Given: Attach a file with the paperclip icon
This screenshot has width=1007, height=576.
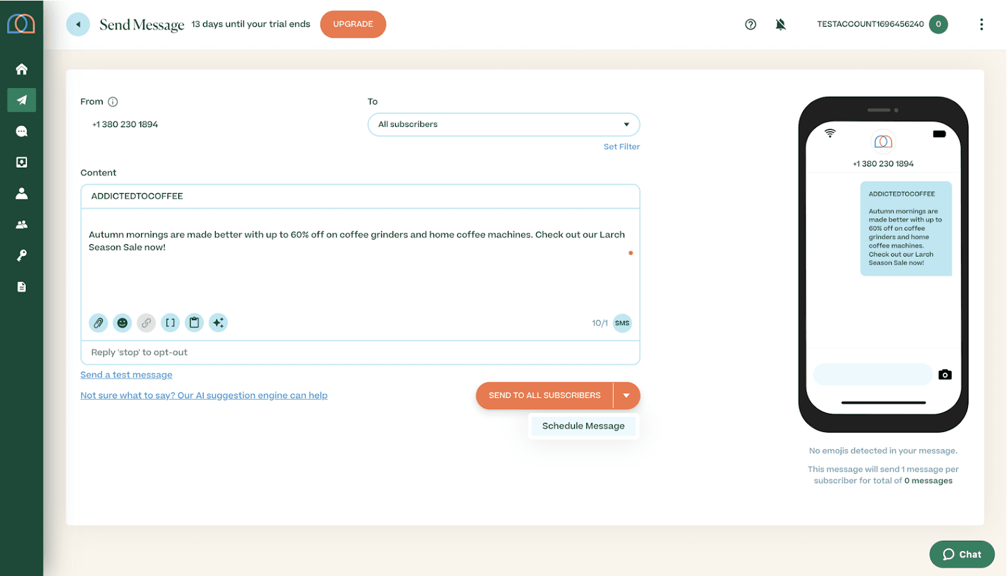Looking at the screenshot, I should click(x=98, y=323).
